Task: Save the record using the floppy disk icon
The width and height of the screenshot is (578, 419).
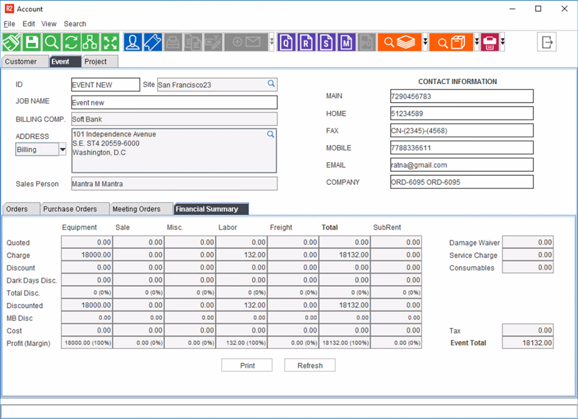Action: pyautogui.click(x=32, y=42)
